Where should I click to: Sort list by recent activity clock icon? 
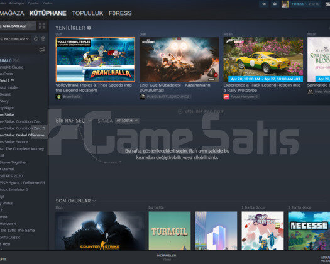(x=36, y=39)
